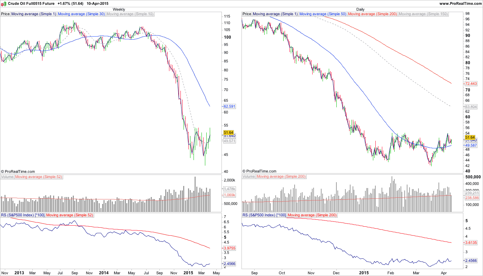Select Moving average (Simple 200) in Daily RS panel
483x276 pixels.
click(312, 215)
